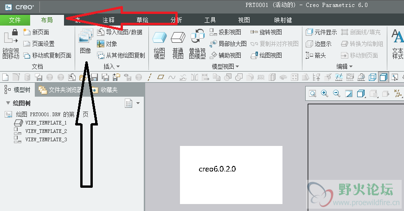404x211 pixels.
Task: Click the selection-arrow icon in quick toolbar
Action: (x=394, y=77)
